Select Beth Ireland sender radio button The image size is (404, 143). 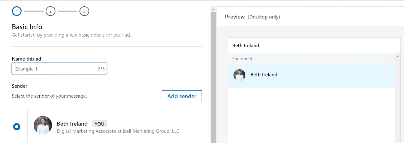click(x=17, y=127)
